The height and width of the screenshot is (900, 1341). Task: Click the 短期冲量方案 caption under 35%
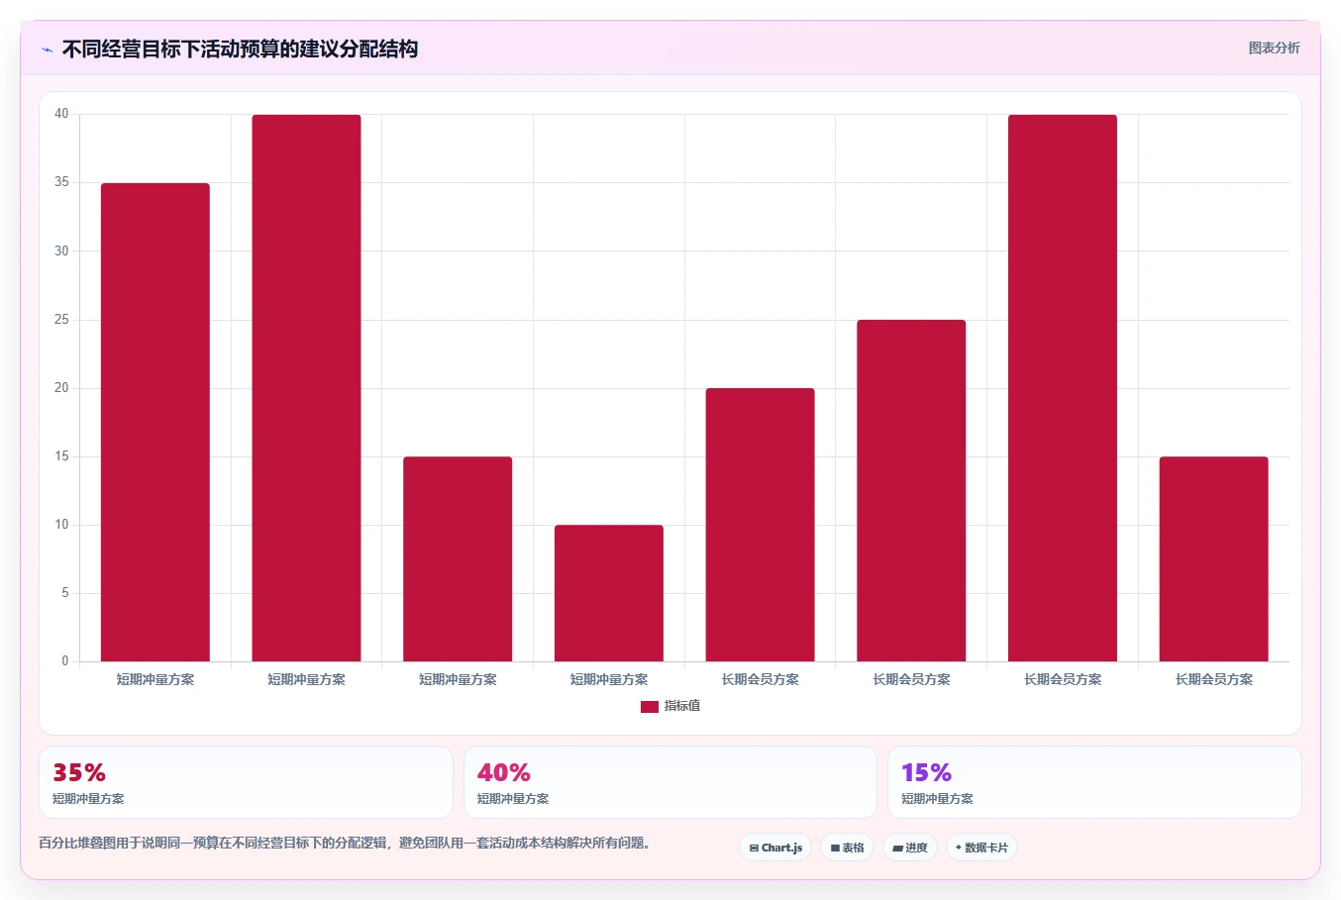click(x=88, y=799)
